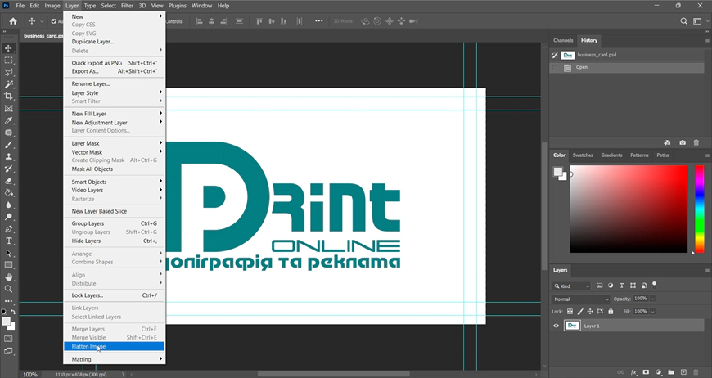Toggle Layer 1 visibility eye icon
The height and width of the screenshot is (378, 712).
[557, 326]
